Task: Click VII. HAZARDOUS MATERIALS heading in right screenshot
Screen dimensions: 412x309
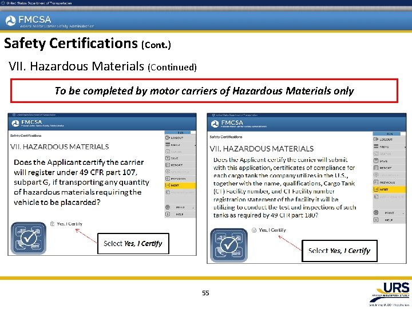Action: [262, 149]
